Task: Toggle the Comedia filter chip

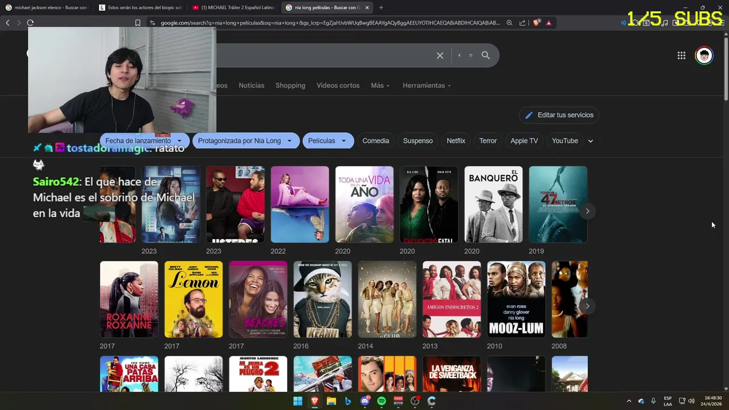Action: point(376,141)
